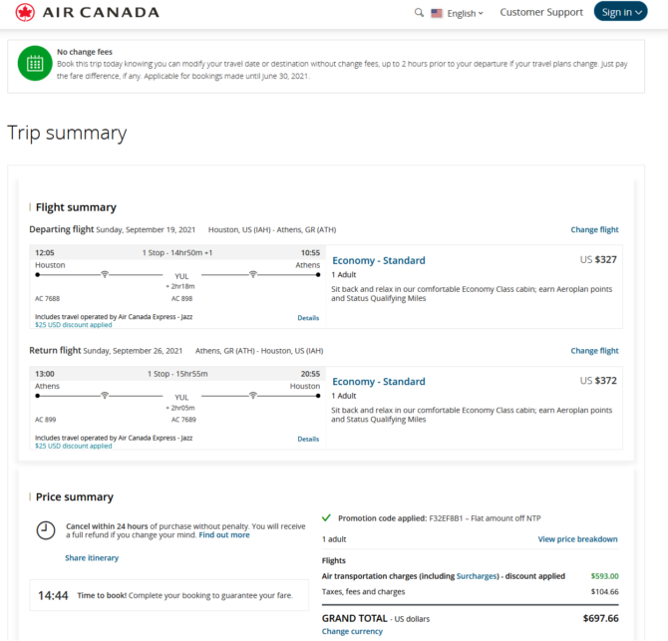Click the US flag language icon

pyautogui.click(x=437, y=13)
